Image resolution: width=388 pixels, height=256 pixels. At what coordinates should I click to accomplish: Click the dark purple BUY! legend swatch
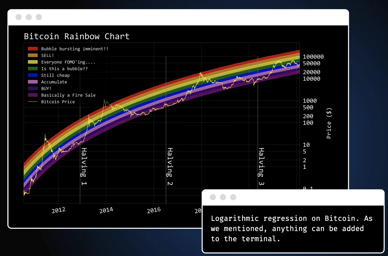tap(33, 88)
